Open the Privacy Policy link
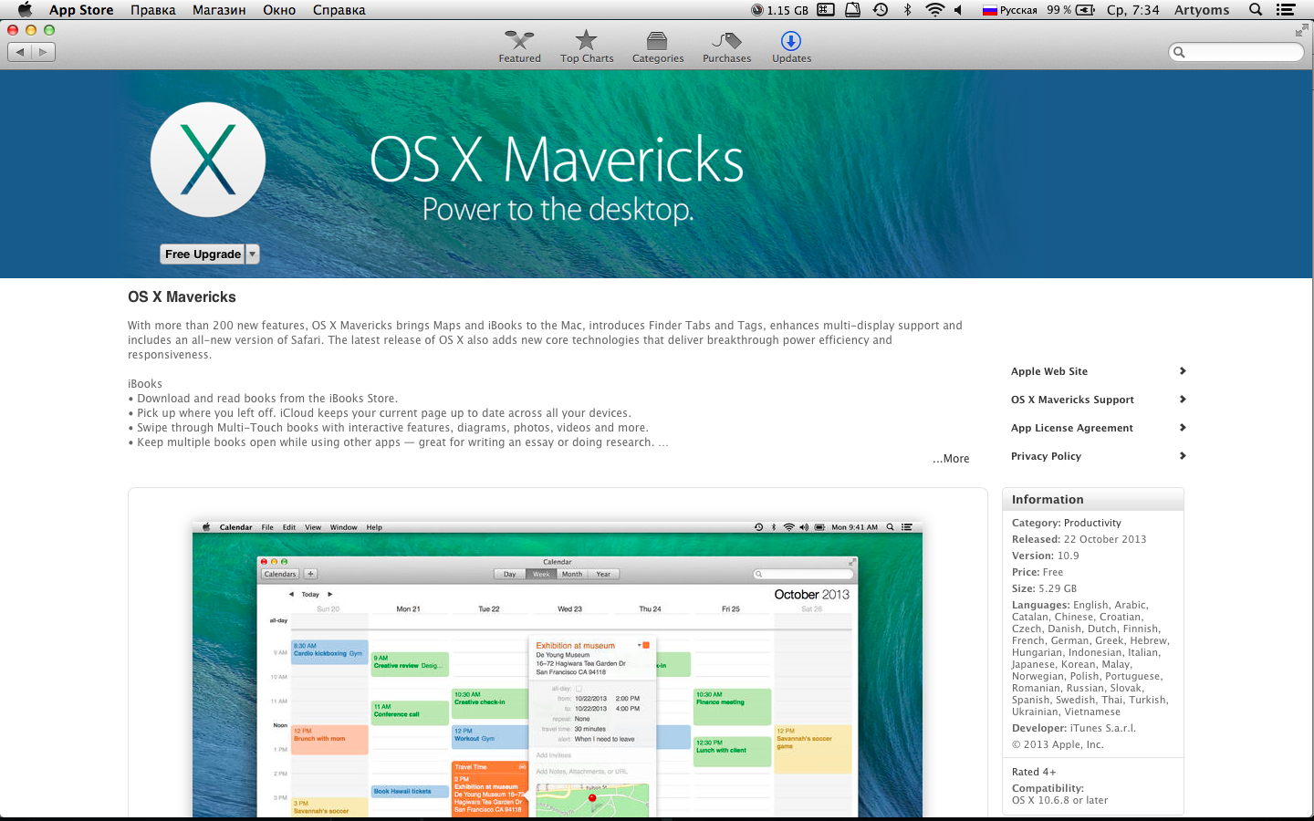Viewport: 1314px width, 821px height. [1046, 456]
